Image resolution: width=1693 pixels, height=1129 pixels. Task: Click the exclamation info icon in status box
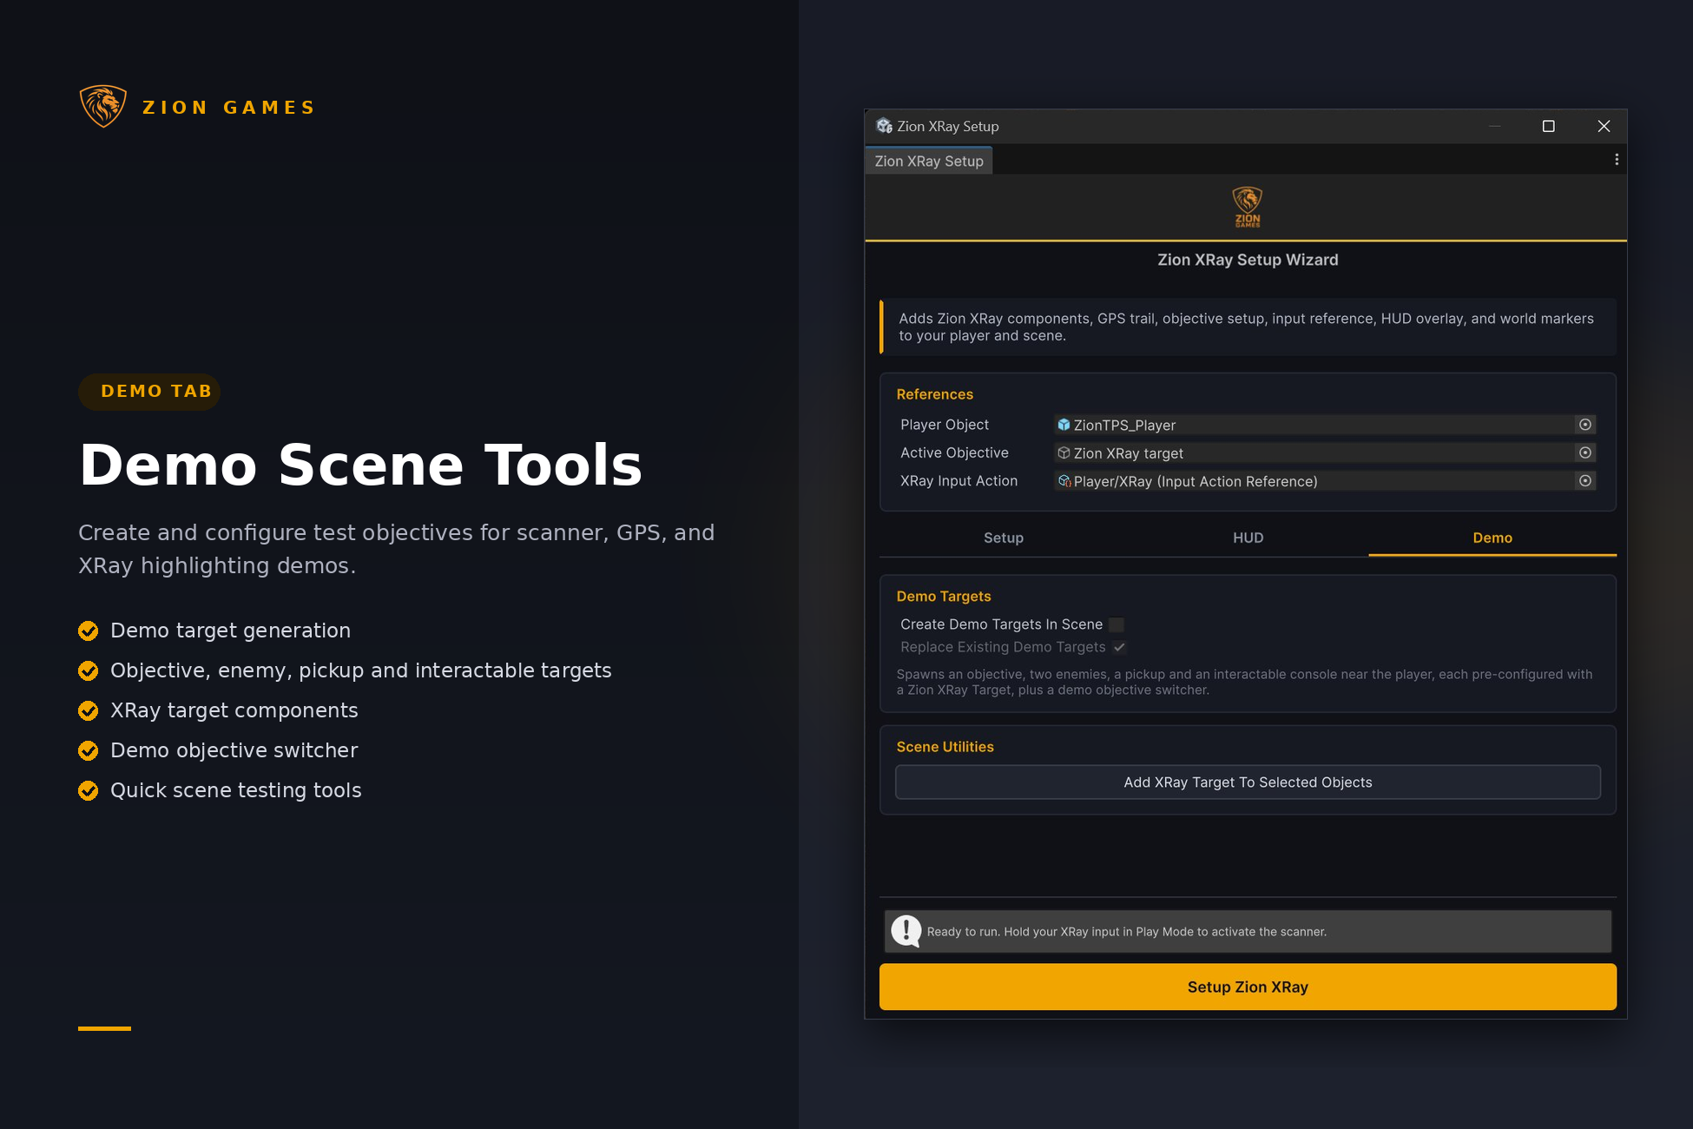(x=906, y=931)
